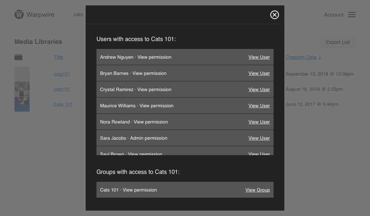Open View User for Crystal Ramirez
This screenshot has width=370, height=216.
pos(259,90)
